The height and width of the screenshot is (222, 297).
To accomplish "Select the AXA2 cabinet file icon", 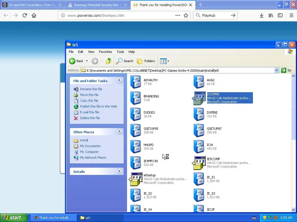I will click(x=199, y=82).
